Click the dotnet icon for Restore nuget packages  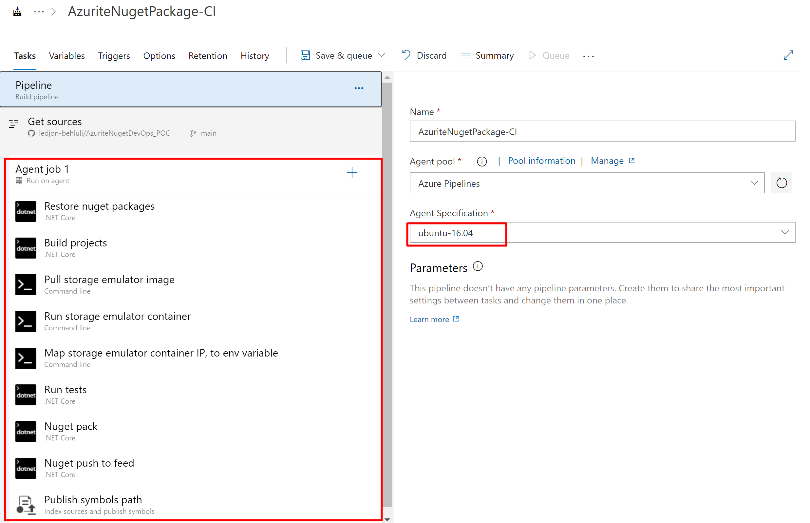click(26, 212)
